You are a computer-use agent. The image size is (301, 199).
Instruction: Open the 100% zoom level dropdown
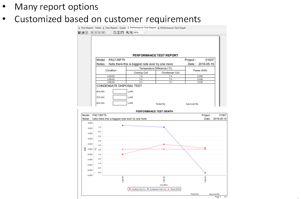tap(144, 33)
